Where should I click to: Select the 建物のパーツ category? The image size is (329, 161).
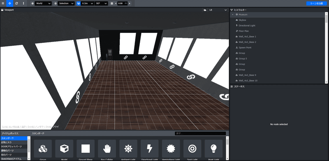pos(14,151)
